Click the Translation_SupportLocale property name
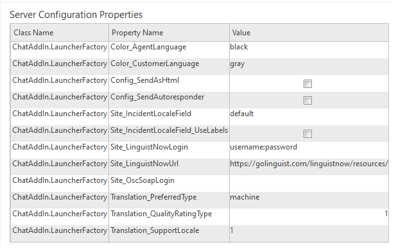 tap(155, 230)
